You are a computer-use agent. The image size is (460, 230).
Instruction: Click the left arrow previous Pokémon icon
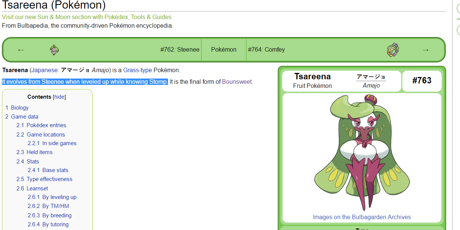point(21,50)
